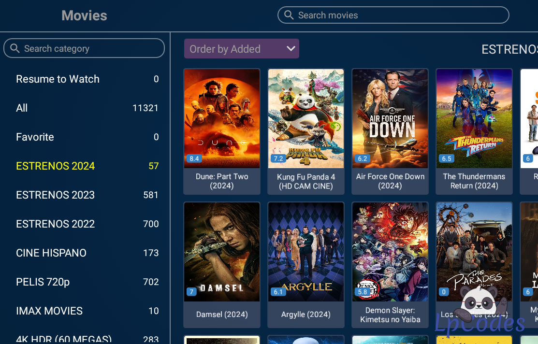
Task: Show the Favorite movies category
Action: (x=35, y=137)
